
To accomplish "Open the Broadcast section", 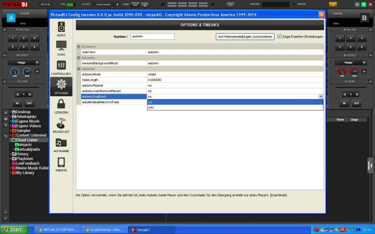I will pyautogui.click(x=61, y=125).
